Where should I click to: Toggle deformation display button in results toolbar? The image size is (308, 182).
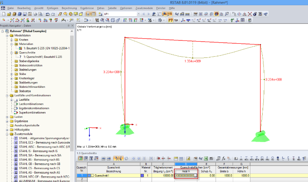click(x=171, y=20)
